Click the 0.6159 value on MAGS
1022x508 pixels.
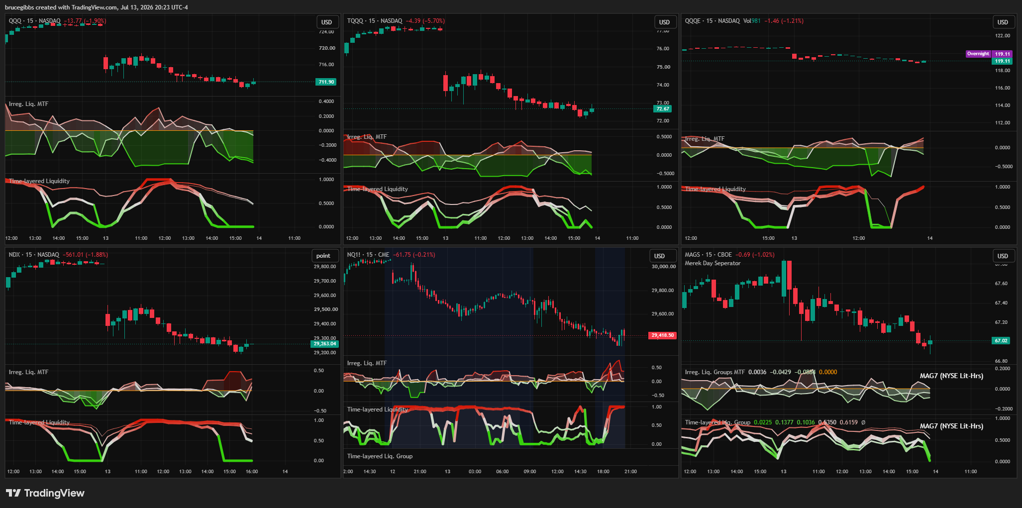[x=849, y=422]
